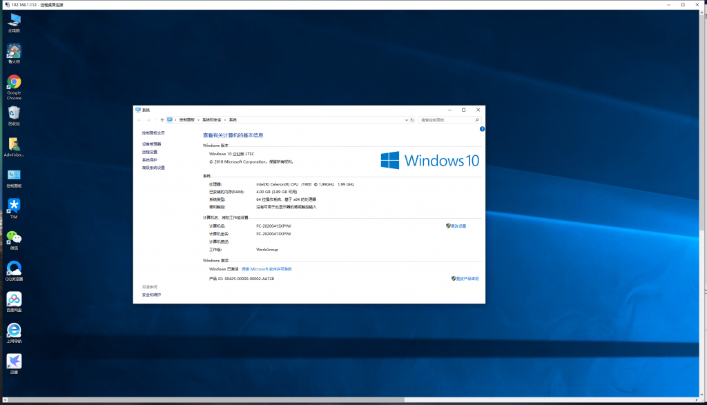This screenshot has height=405, width=707.
Task: Maximize the System window
Action: click(463, 110)
